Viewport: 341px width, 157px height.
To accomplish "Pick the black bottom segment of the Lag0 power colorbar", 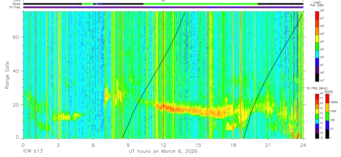I will pyautogui.click(x=317, y=77).
